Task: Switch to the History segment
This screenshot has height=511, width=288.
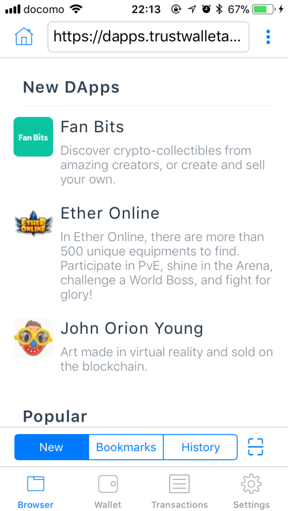Action: click(200, 447)
